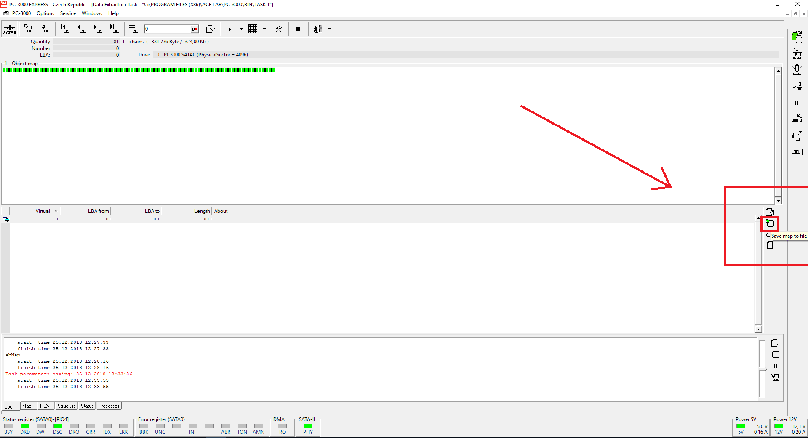Switch to the HEX tab
Viewport: 808px width, 438px height.
(x=45, y=406)
